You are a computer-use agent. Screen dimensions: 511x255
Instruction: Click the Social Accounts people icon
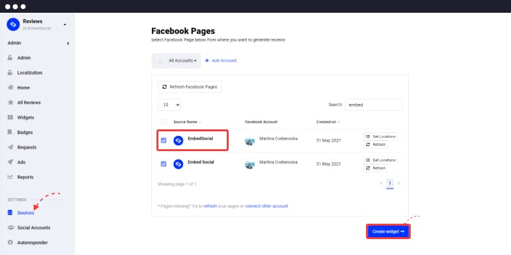(x=10, y=228)
